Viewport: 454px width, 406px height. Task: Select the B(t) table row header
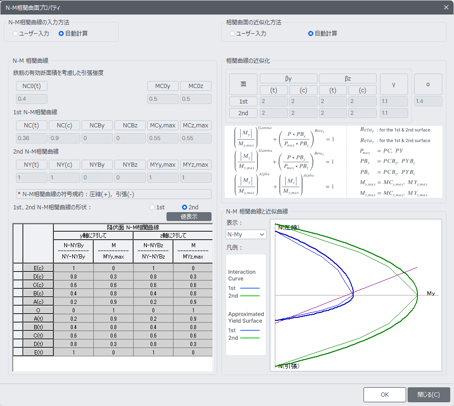point(38,327)
